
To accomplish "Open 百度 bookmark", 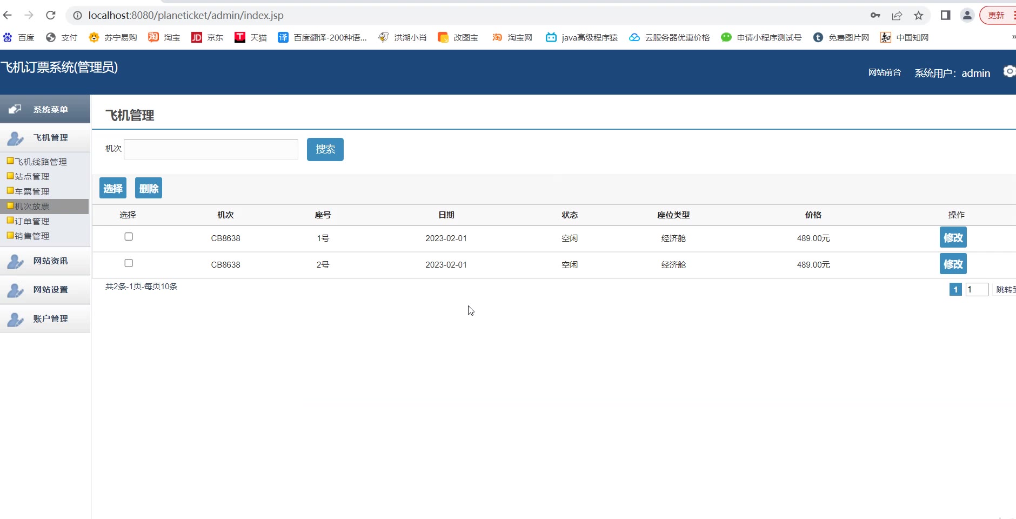I will [x=19, y=37].
